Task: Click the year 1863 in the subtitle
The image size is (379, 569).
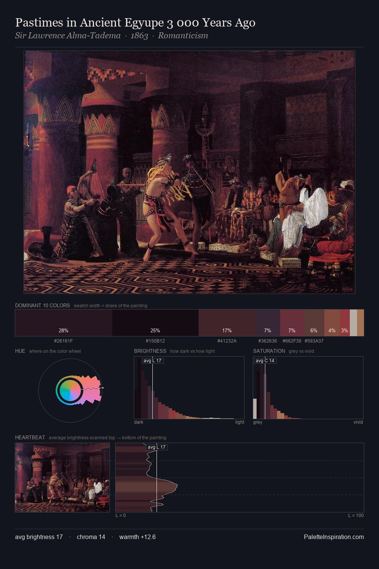Action: click(139, 36)
